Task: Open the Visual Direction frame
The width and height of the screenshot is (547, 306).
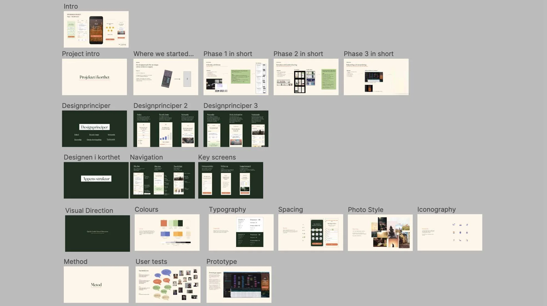Action: [97, 233]
